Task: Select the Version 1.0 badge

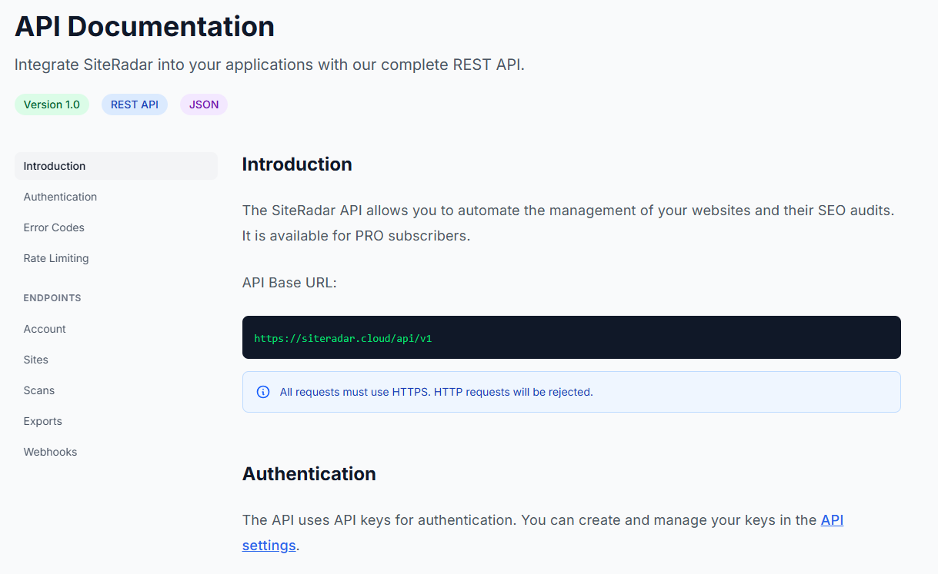Action: pyautogui.click(x=52, y=104)
